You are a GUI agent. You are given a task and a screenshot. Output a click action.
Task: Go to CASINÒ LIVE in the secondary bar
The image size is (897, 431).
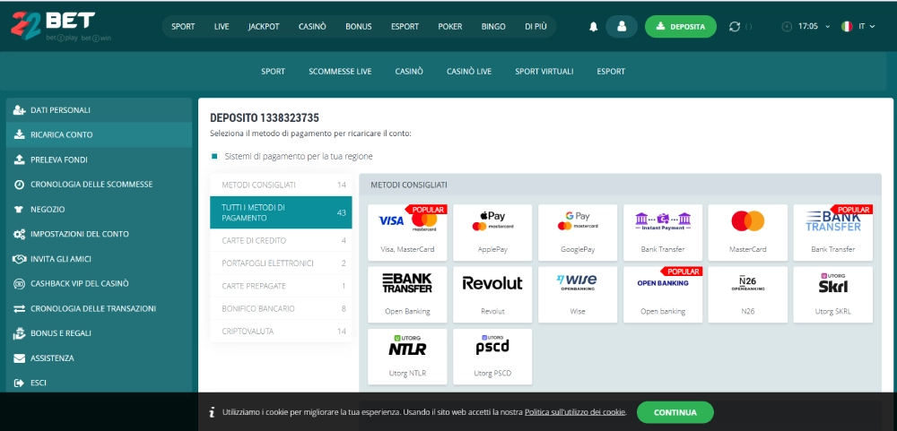coord(469,72)
